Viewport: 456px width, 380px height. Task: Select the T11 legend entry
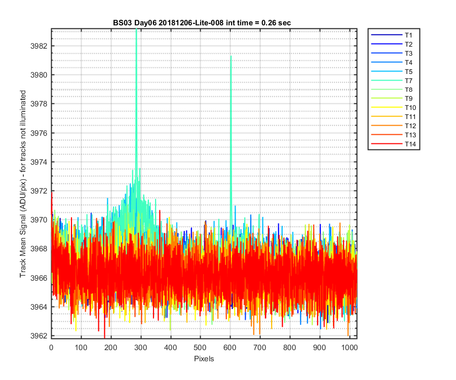coord(394,117)
